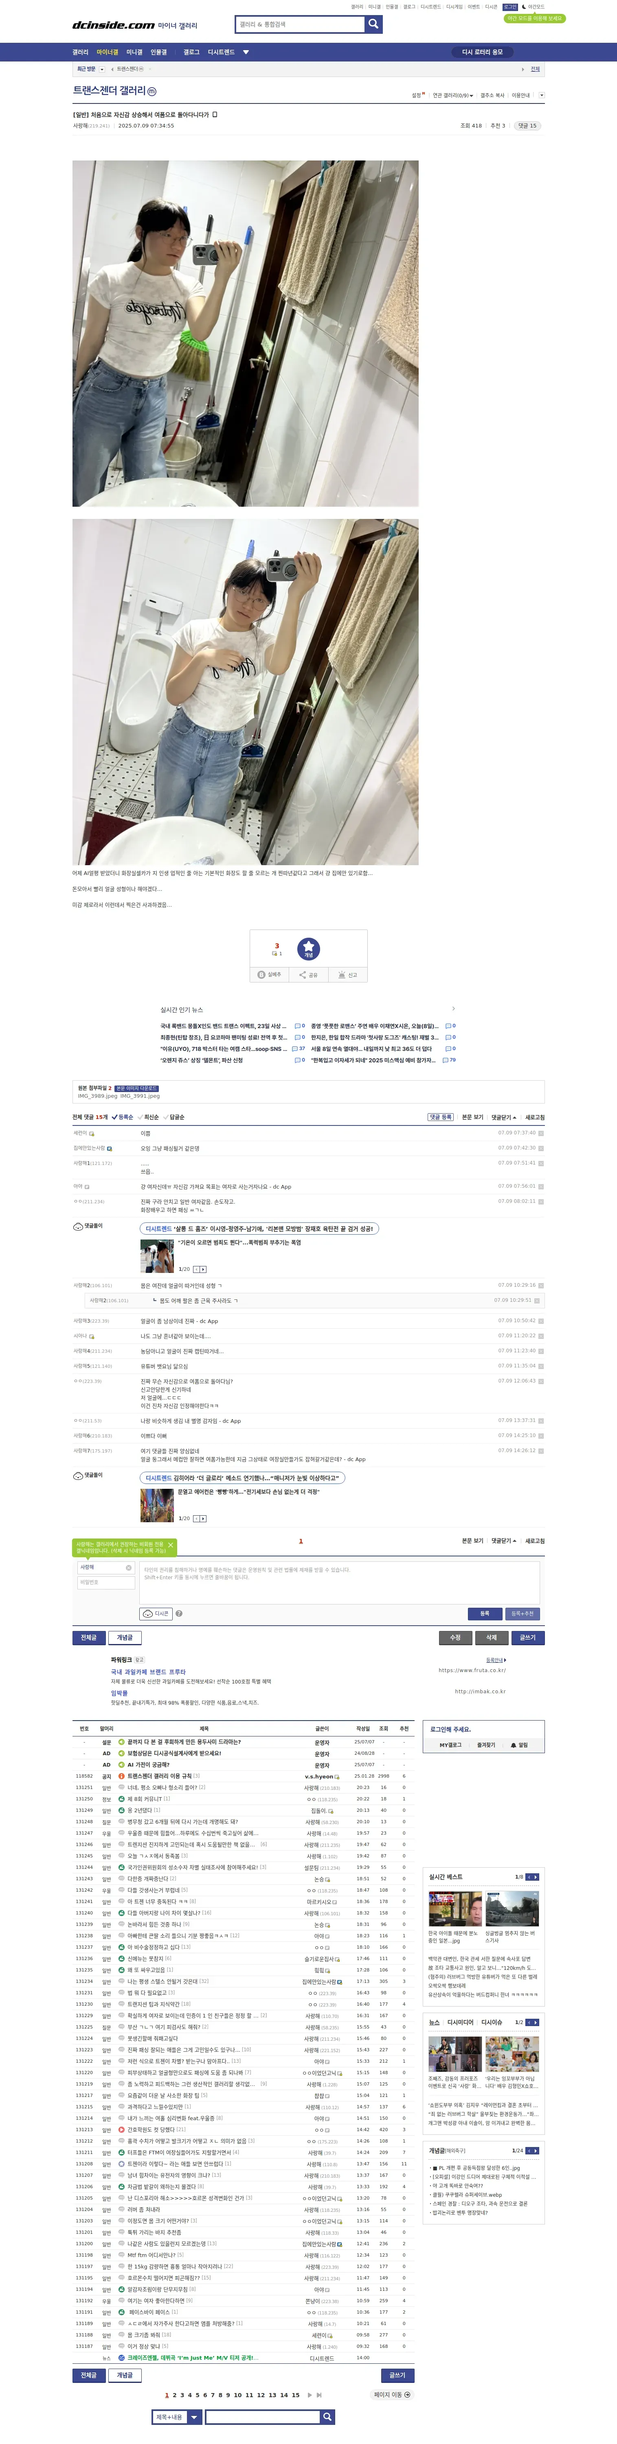Click the 공유 share button

pyautogui.click(x=309, y=975)
